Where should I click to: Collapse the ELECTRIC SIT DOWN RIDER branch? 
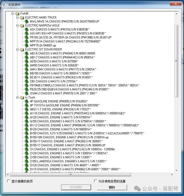click(x=17, y=49)
